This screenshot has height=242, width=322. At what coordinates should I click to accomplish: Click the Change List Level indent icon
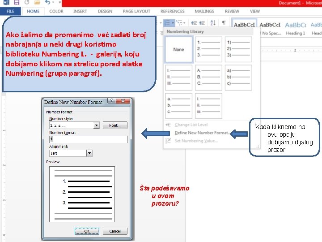pyautogui.click(x=168, y=125)
